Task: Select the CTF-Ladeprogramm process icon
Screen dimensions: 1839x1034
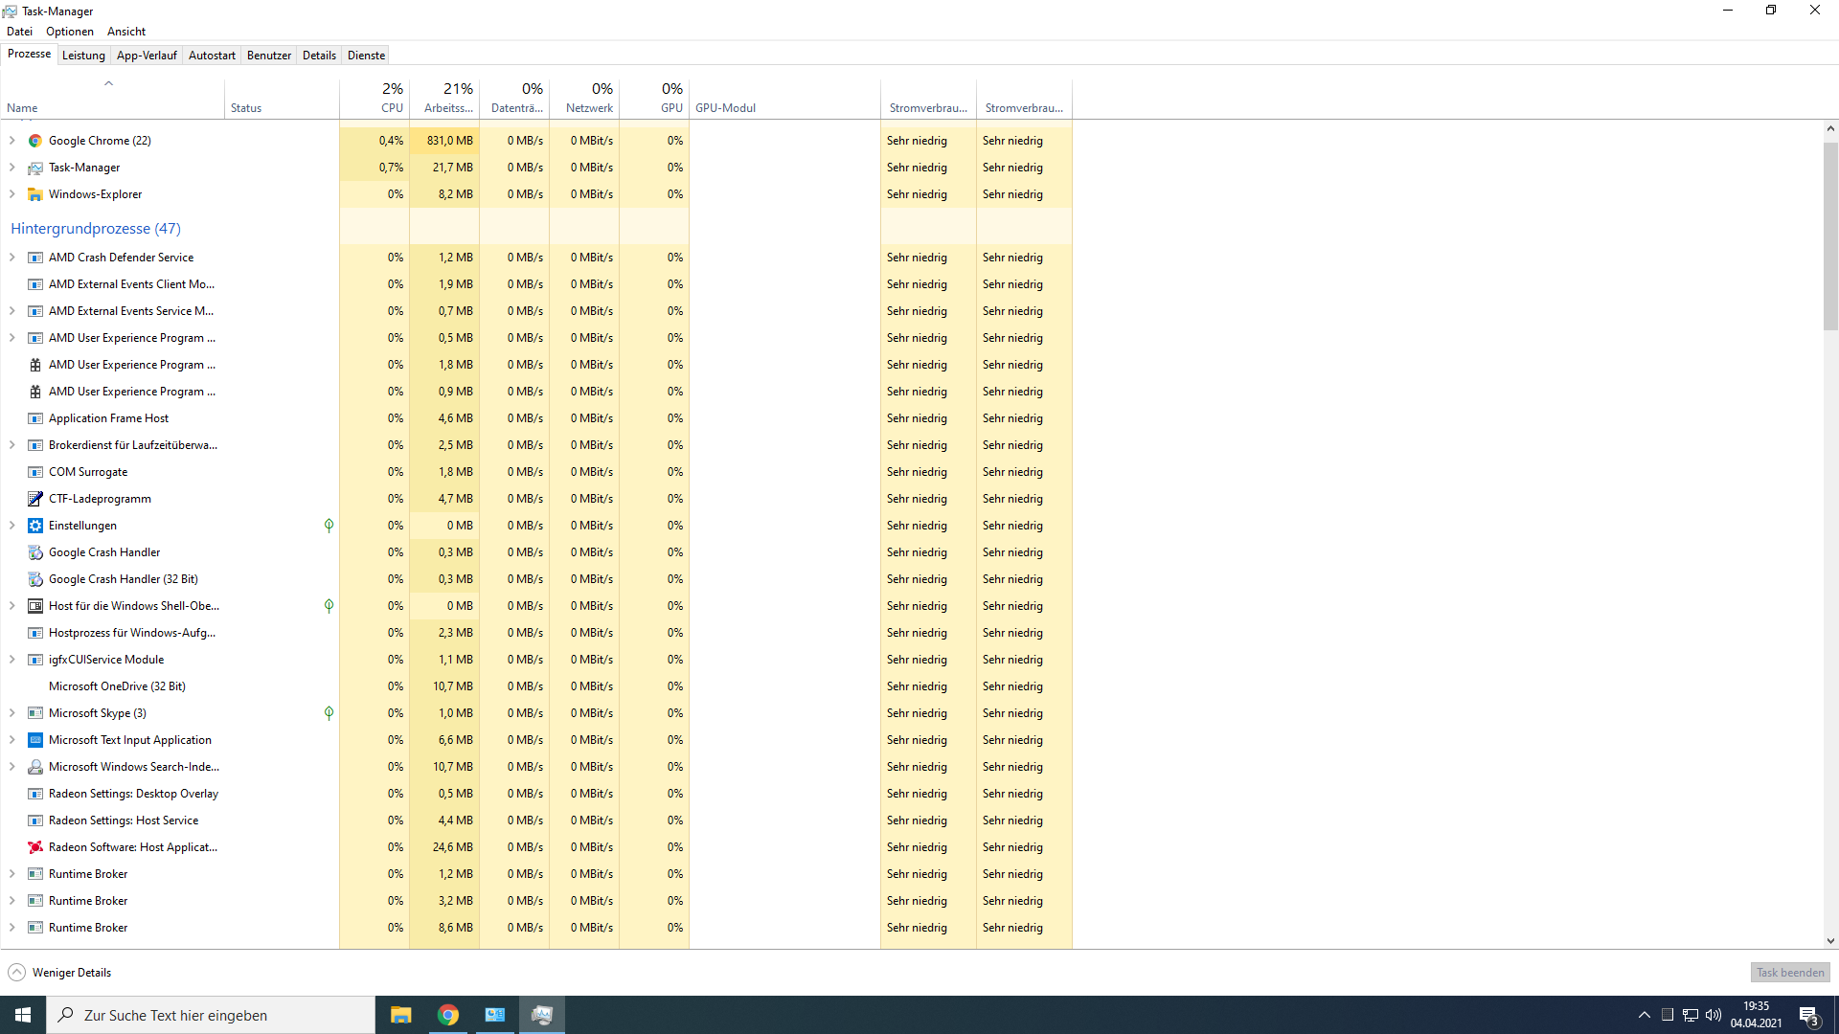Action: pos(34,499)
